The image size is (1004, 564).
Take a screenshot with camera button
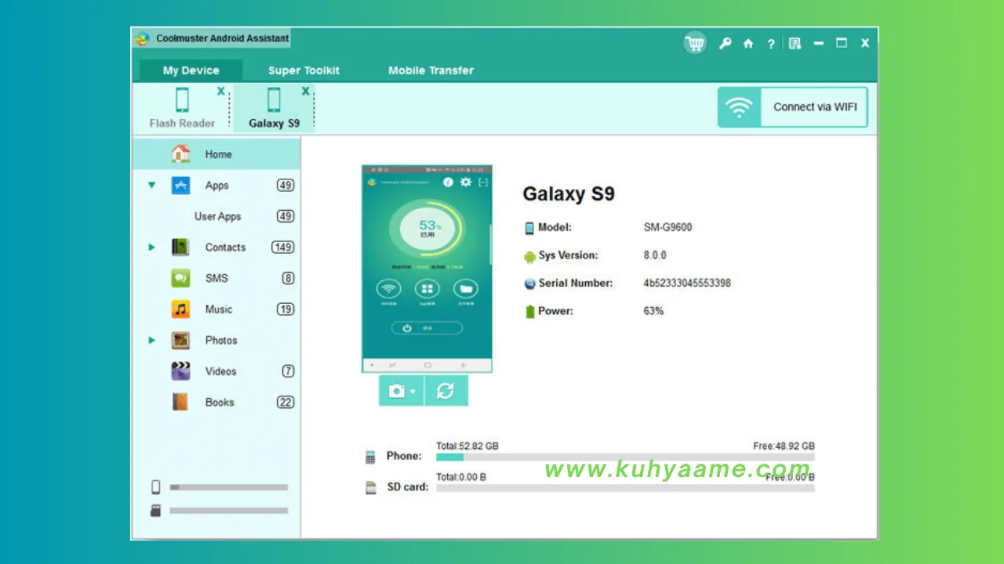[x=396, y=391]
